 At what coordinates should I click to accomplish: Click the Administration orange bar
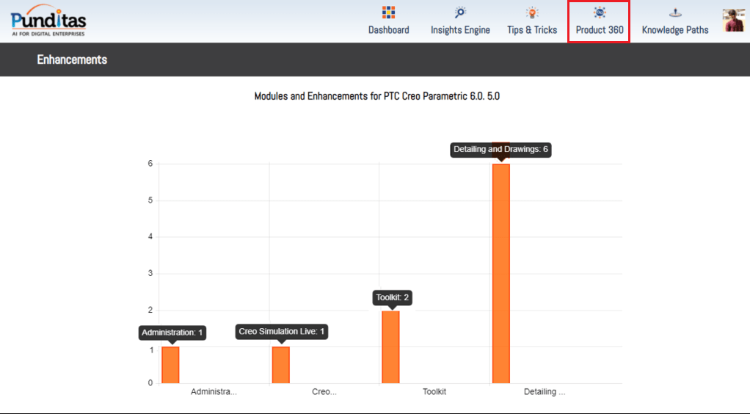coord(170,365)
